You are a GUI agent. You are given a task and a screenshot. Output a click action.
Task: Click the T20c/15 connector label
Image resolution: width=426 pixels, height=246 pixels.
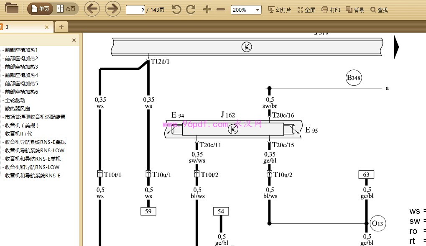283,145
